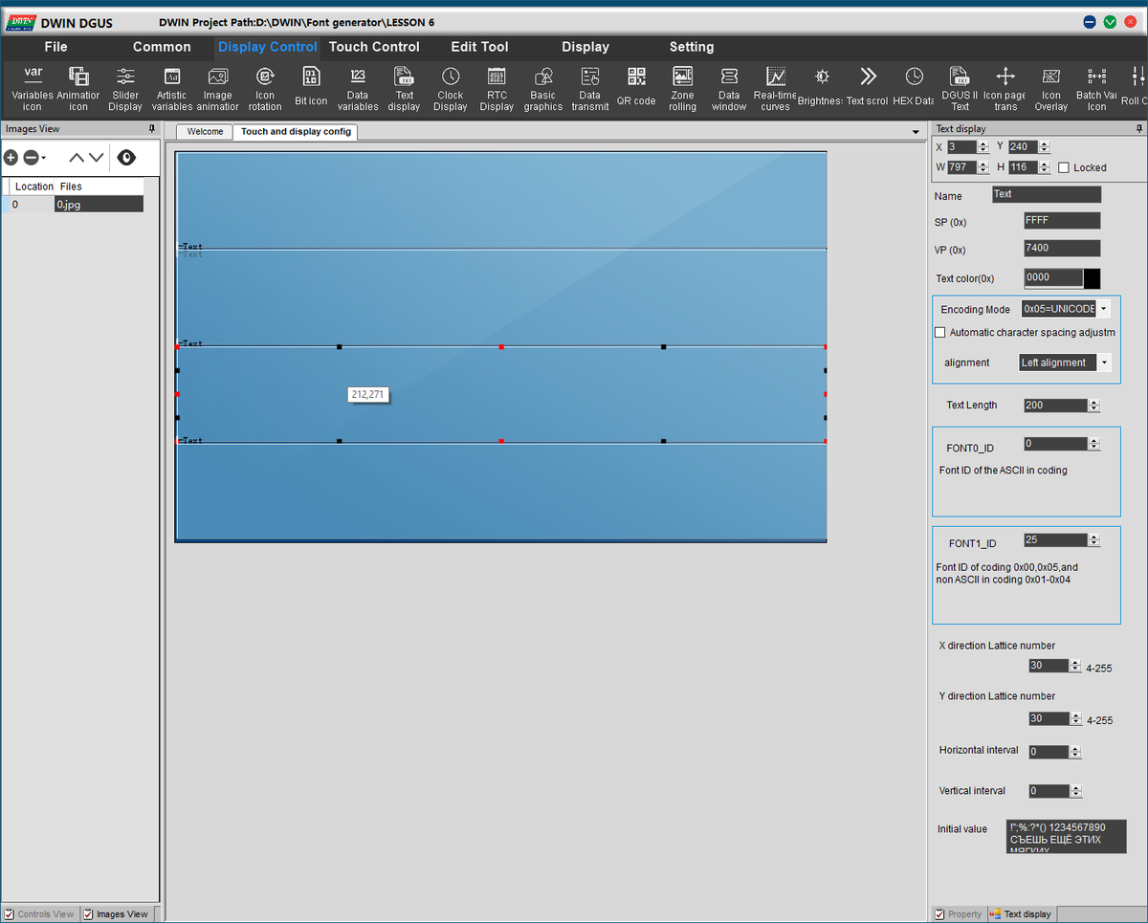Viewport: 1148px width, 923px height.
Task: Adjust the FONT1_ID stepper
Action: click(1094, 540)
